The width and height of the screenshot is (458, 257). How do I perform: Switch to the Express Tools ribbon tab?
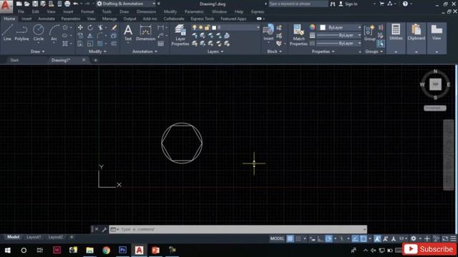point(202,19)
